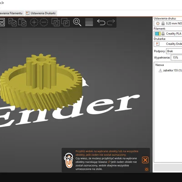Screen dimensions: 182x182
Task: Open the Wypełnienie 15% infill dropdown
Action: point(177,58)
